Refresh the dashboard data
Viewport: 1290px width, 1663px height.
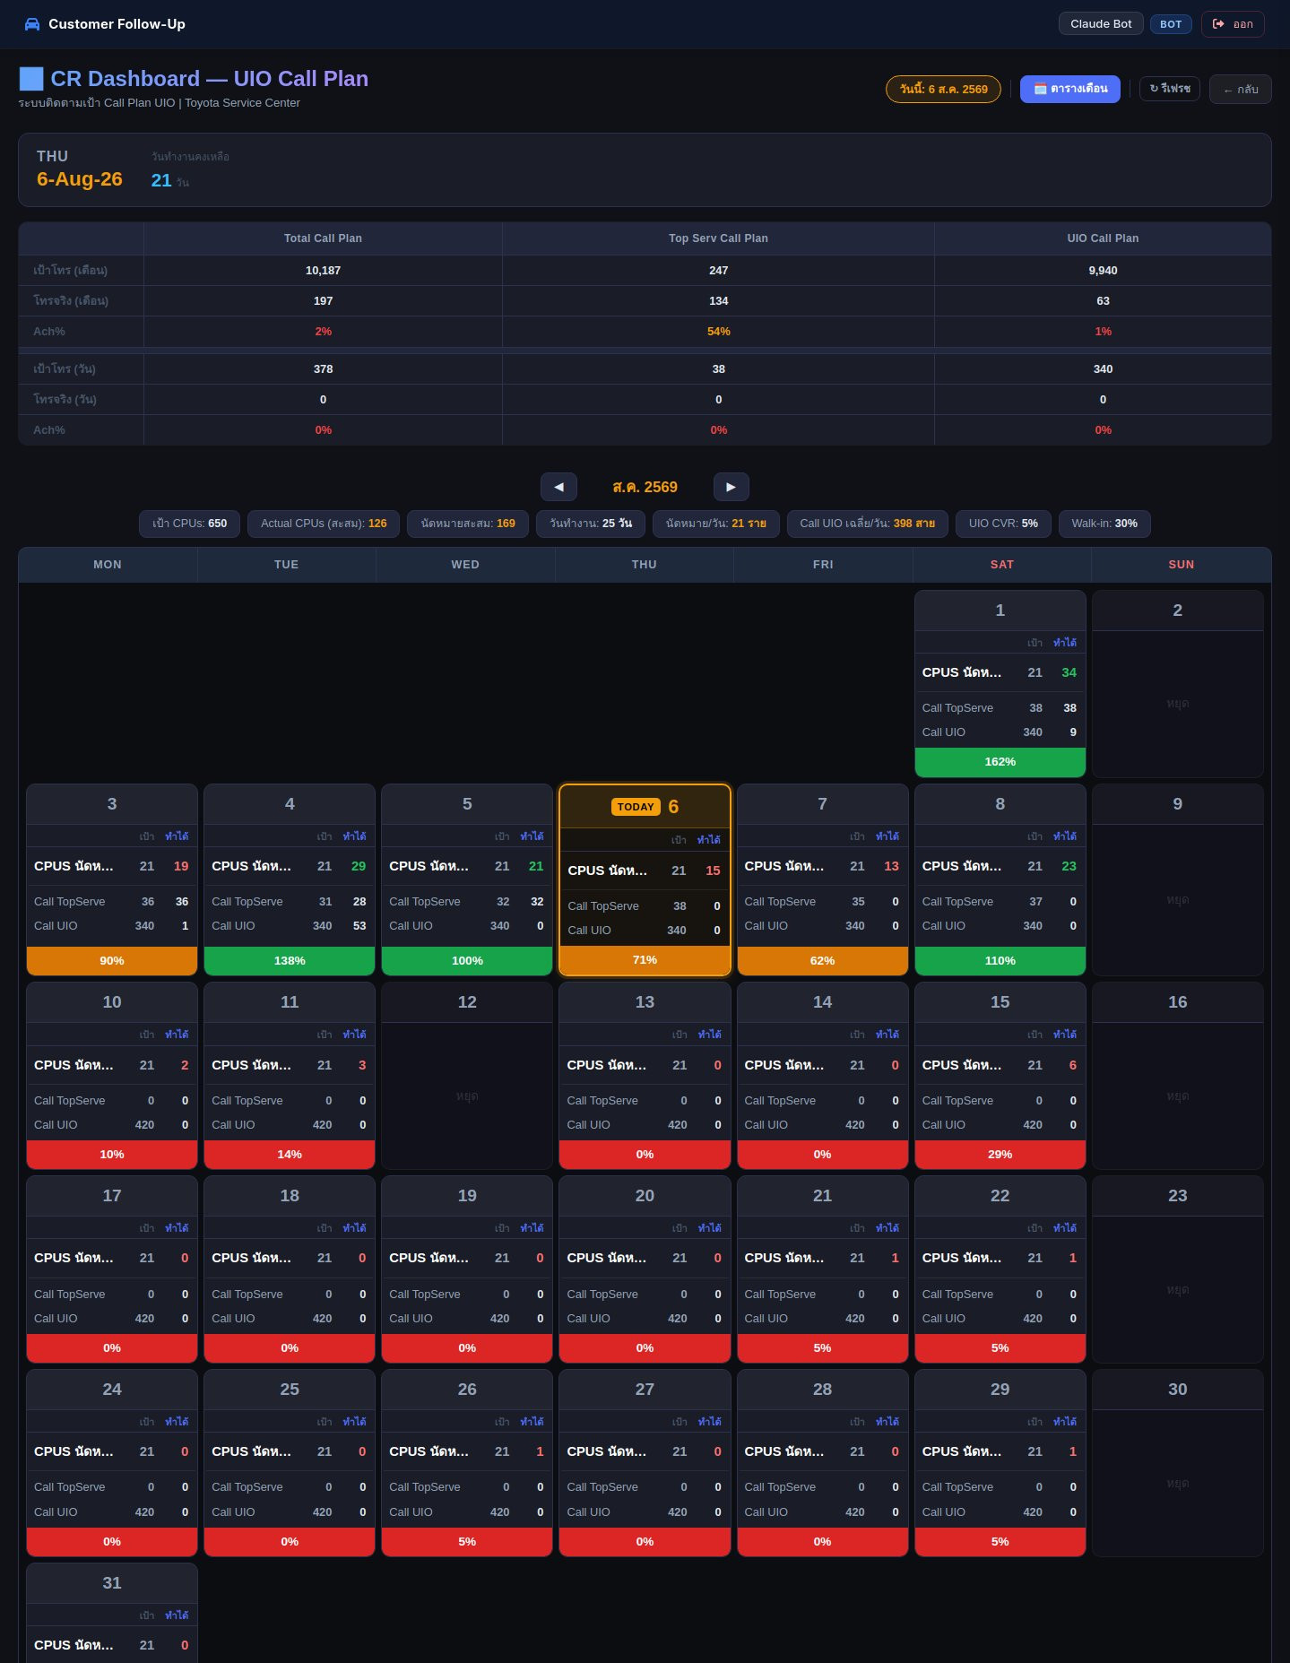pos(1169,89)
